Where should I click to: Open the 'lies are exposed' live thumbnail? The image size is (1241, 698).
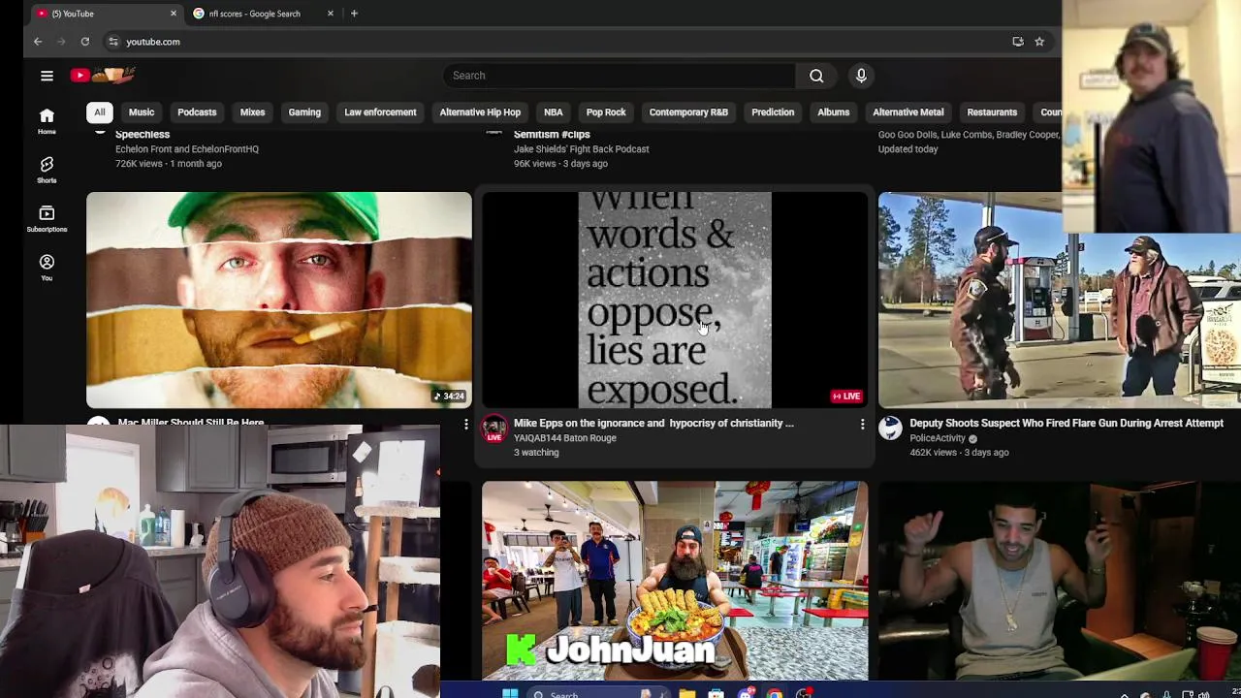pyautogui.click(x=675, y=300)
